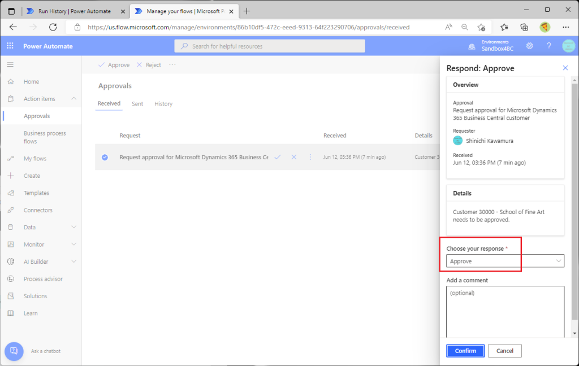Open the Read aloud icon

pyautogui.click(x=448, y=27)
